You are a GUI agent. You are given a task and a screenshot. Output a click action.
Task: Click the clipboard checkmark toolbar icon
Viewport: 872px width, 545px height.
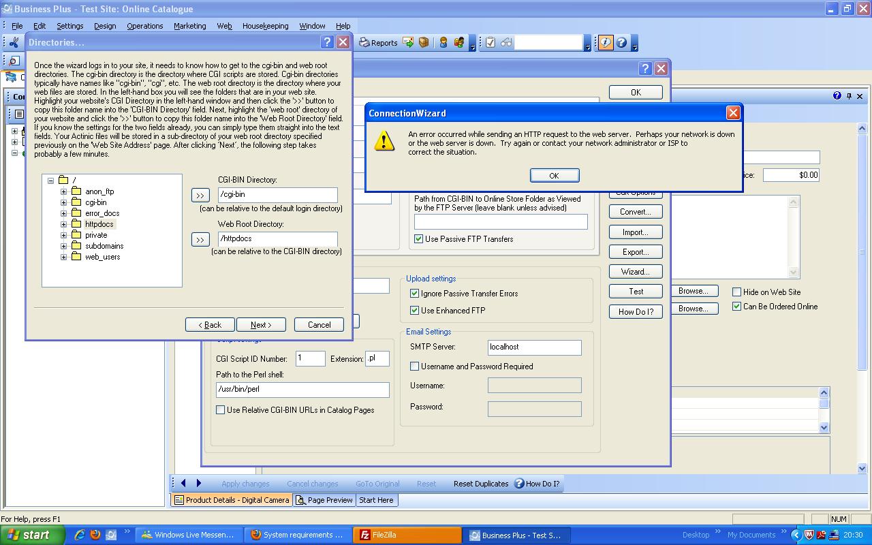point(490,43)
